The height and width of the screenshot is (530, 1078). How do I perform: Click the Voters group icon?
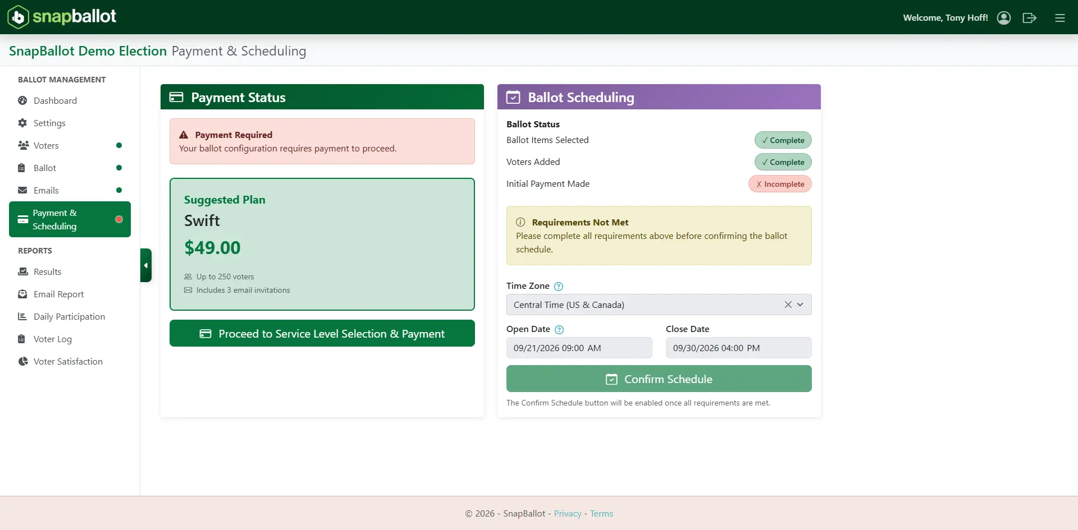pyautogui.click(x=23, y=146)
